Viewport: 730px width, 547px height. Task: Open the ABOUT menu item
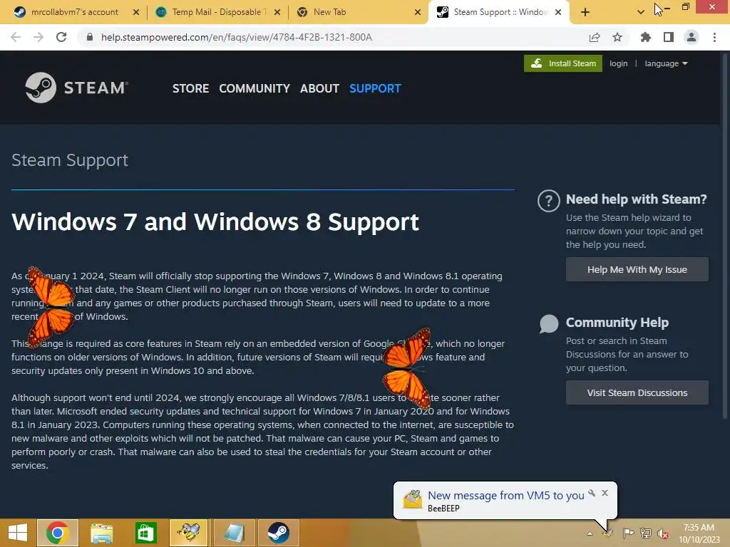pyautogui.click(x=319, y=88)
